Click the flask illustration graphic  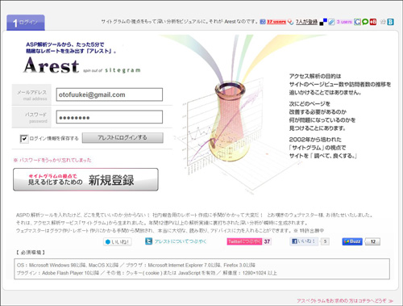click(x=230, y=121)
